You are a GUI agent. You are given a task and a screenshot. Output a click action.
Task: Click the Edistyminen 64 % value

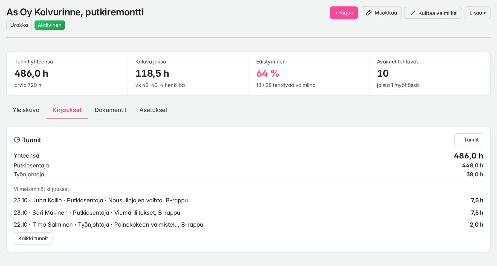268,74
